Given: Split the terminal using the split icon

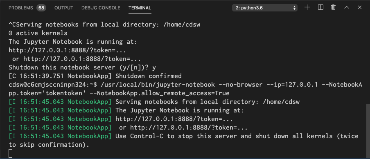Looking at the screenshot, I should [320, 7].
